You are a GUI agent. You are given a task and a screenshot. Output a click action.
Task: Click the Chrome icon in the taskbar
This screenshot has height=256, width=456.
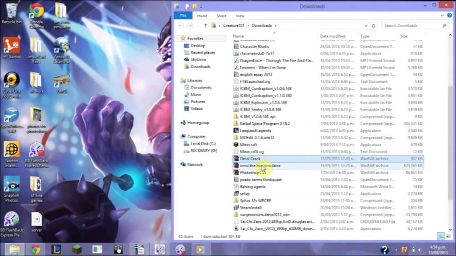pyautogui.click(x=35, y=250)
